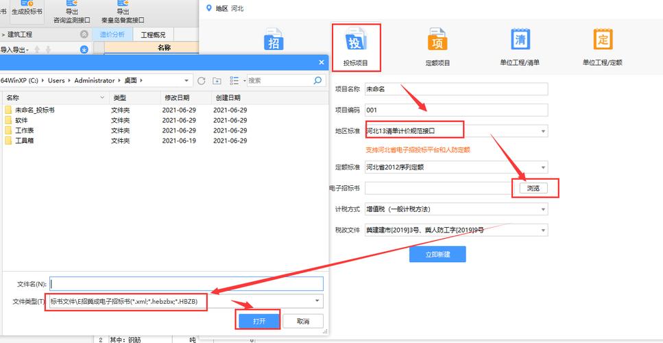Open the view mode list icon
This screenshot has height=343, width=663.
click(234, 81)
